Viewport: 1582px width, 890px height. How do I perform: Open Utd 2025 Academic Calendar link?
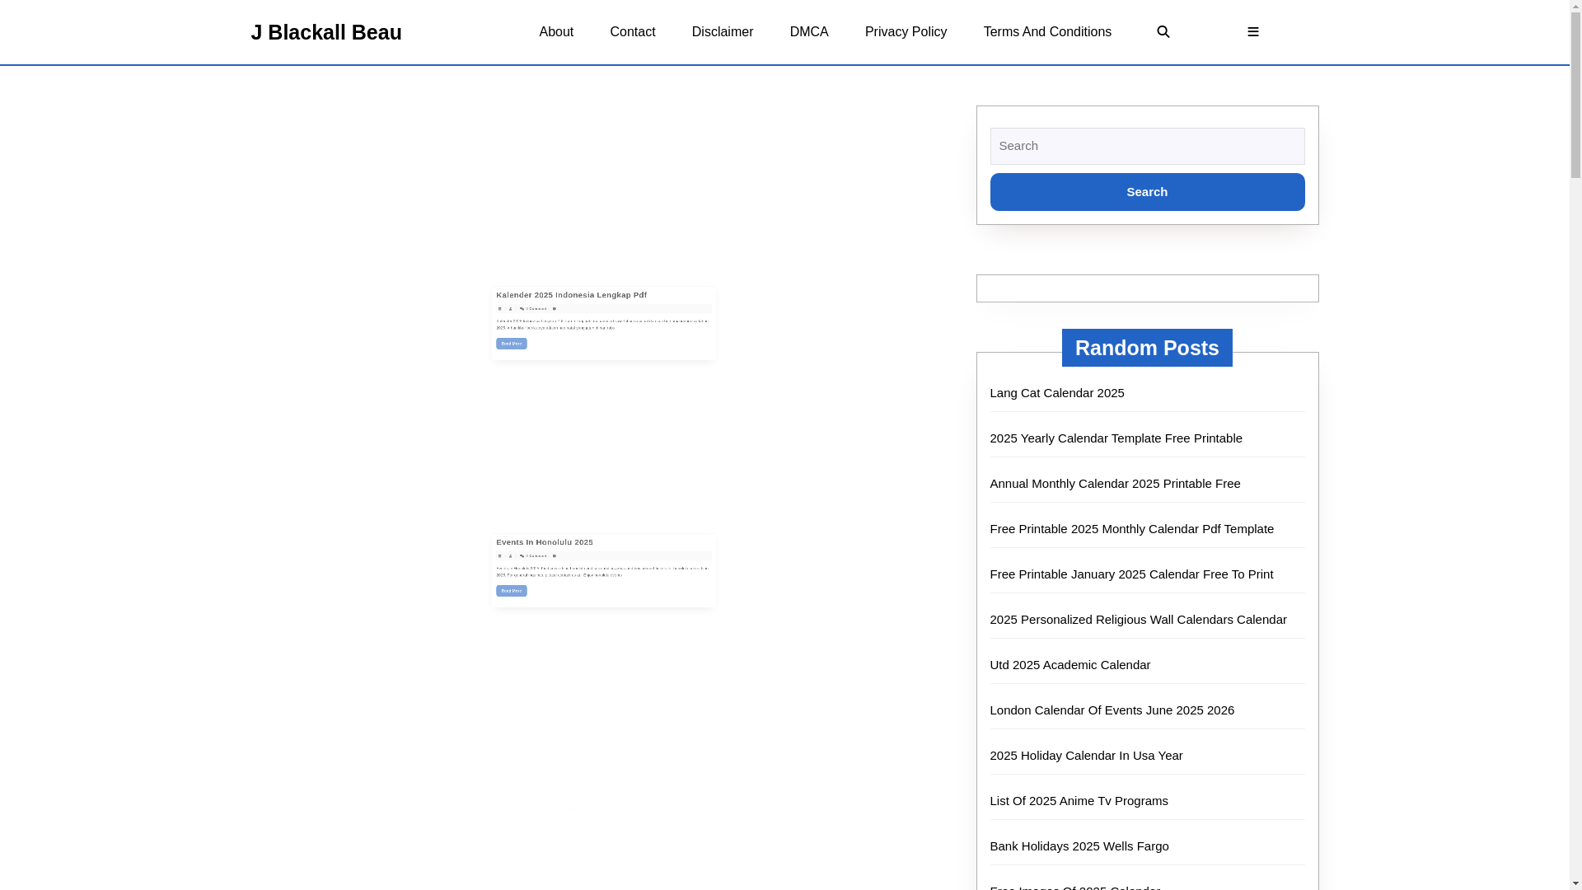[x=1069, y=665]
